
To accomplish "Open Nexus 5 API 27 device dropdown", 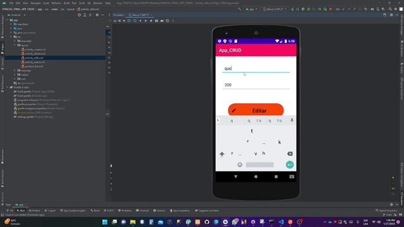I will pyautogui.click(x=275, y=9).
